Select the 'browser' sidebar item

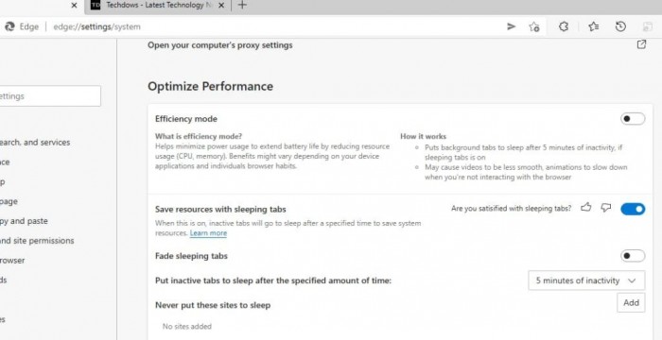click(12, 261)
